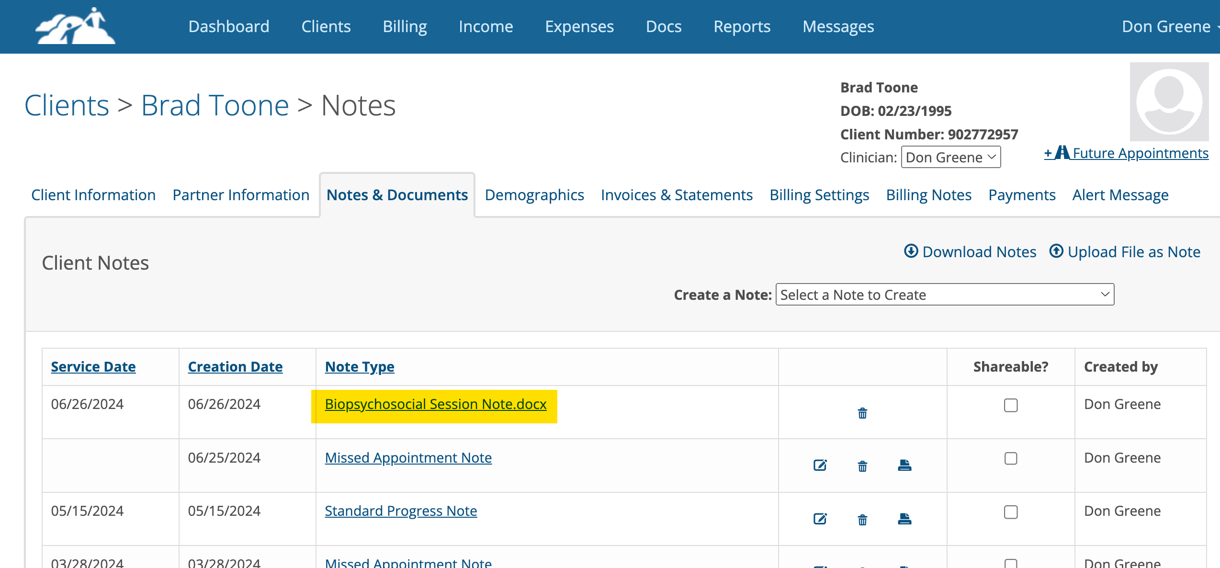The height and width of the screenshot is (568, 1220).
Task: Open the Reports menu item
Action: click(742, 26)
